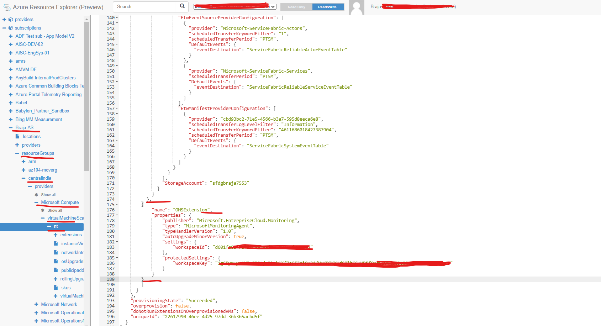This screenshot has height=326, width=601.
Task: Expand the rollingUpgrades node
Action: tap(56, 279)
